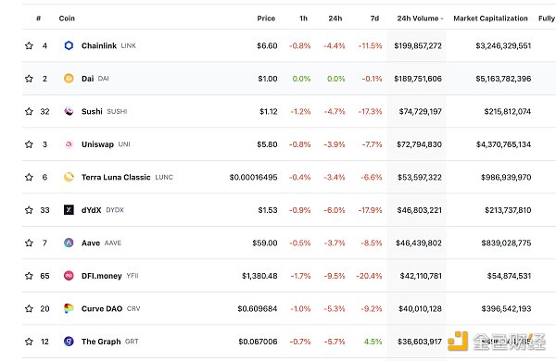Sort by 24h Volume column arrow

(442, 19)
